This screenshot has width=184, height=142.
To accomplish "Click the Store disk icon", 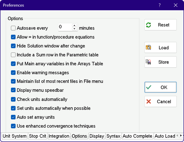I will click(149, 62).
